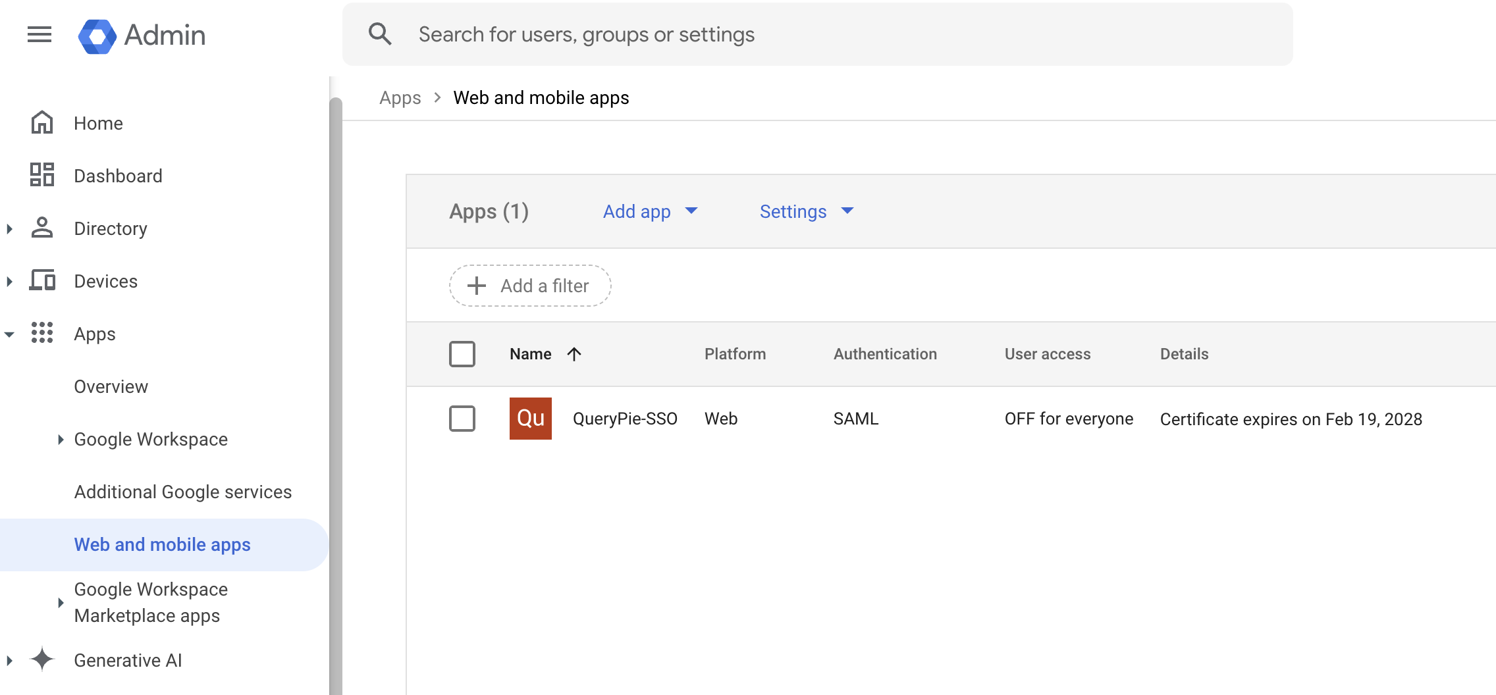
Task: Expand the Google Workspace tree item
Action: click(61, 439)
